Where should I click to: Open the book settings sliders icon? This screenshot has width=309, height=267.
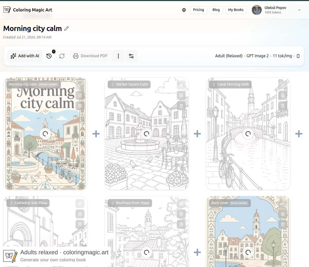131,56
